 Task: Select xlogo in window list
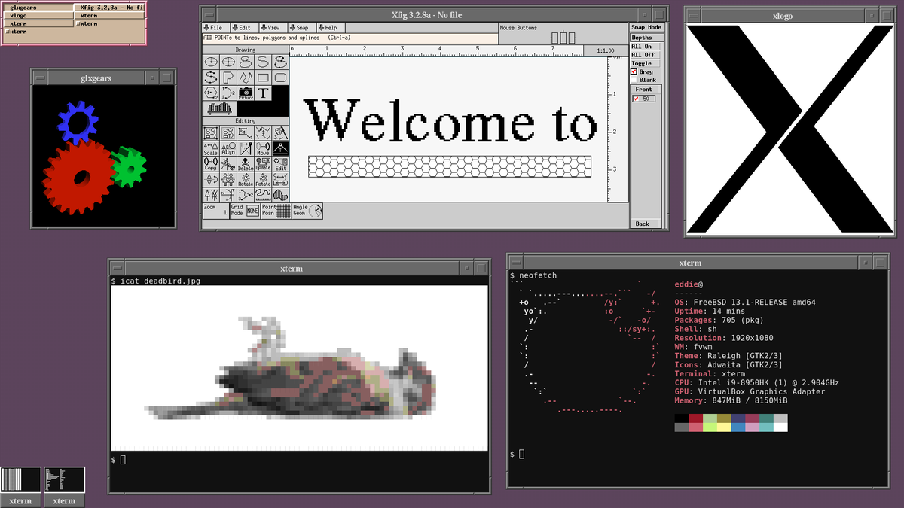38,15
